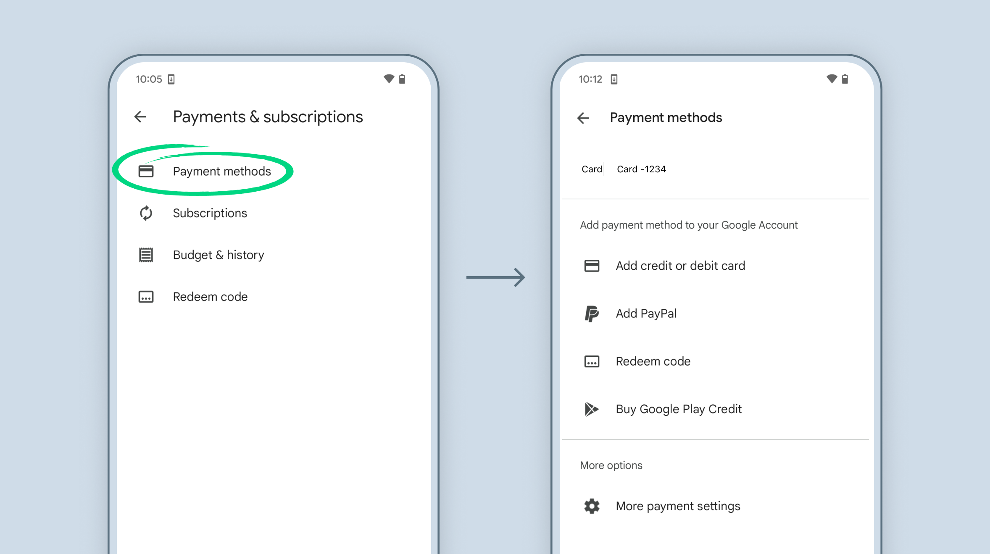990x554 pixels.
Task: Tap Add PayPal option
Action: point(646,314)
